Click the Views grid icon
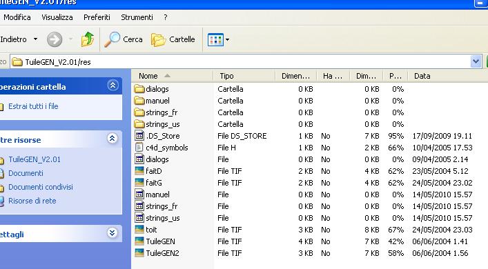This screenshot has height=269, width=488. 215,39
